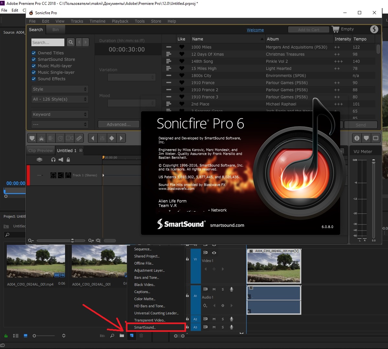This screenshot has width=388, height=349.
Task: Click the Creative Cloud icon in status bar
Action: [3, 345]
